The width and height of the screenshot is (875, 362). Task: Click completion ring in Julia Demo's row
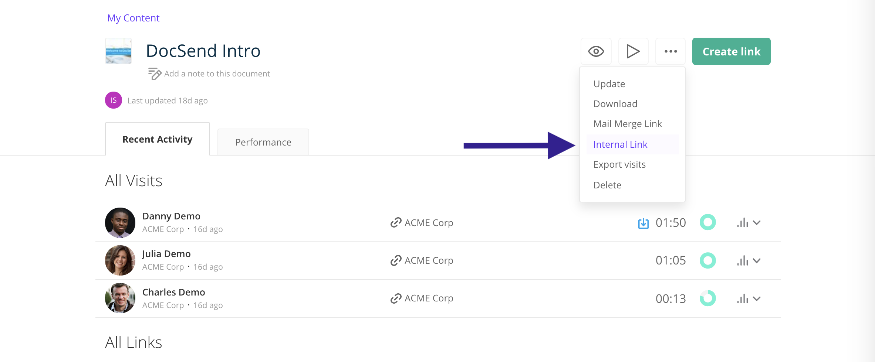pyautogui.click(x=708, y=260)
